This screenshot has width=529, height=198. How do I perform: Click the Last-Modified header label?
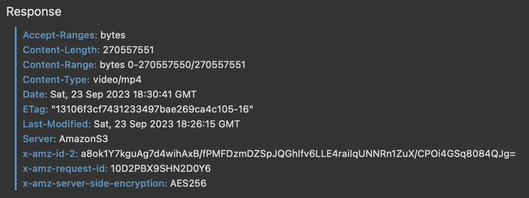point(57,124)
